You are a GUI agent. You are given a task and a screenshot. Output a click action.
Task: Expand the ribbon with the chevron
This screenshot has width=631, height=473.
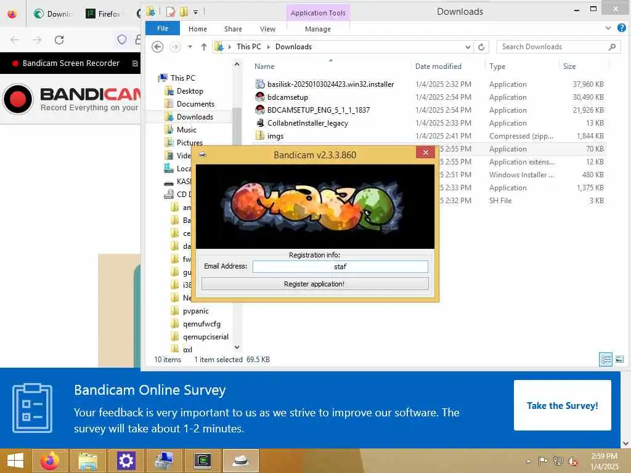tap(608, 28)
